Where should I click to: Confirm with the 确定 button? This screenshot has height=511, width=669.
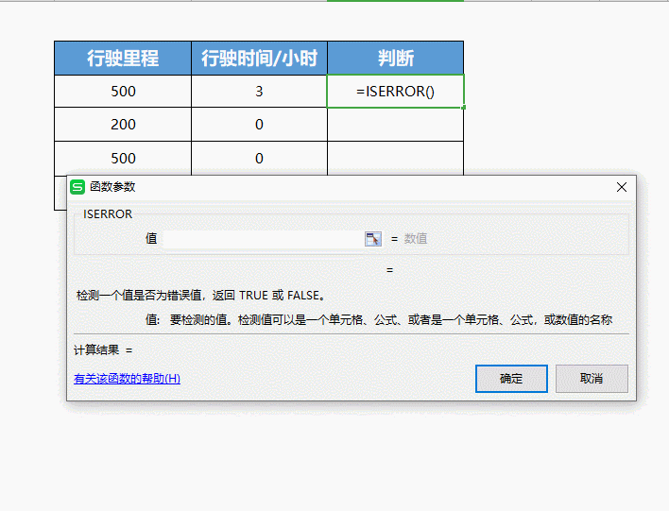(511, 379)
